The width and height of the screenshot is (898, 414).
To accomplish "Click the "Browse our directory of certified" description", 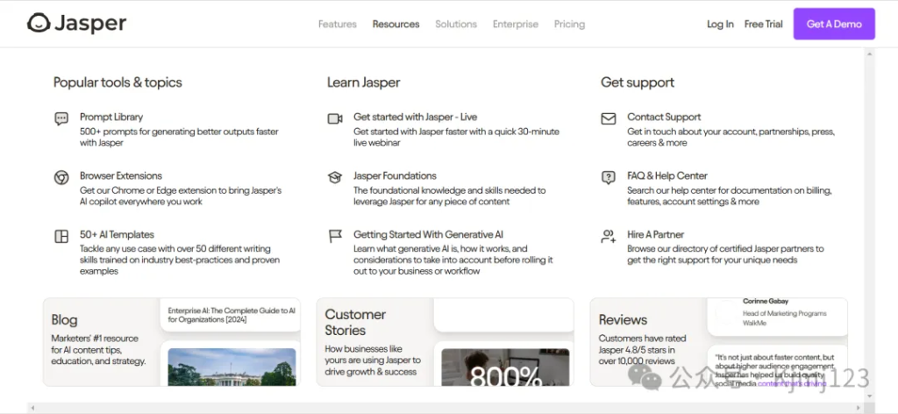I will click(x=725, y=254).
